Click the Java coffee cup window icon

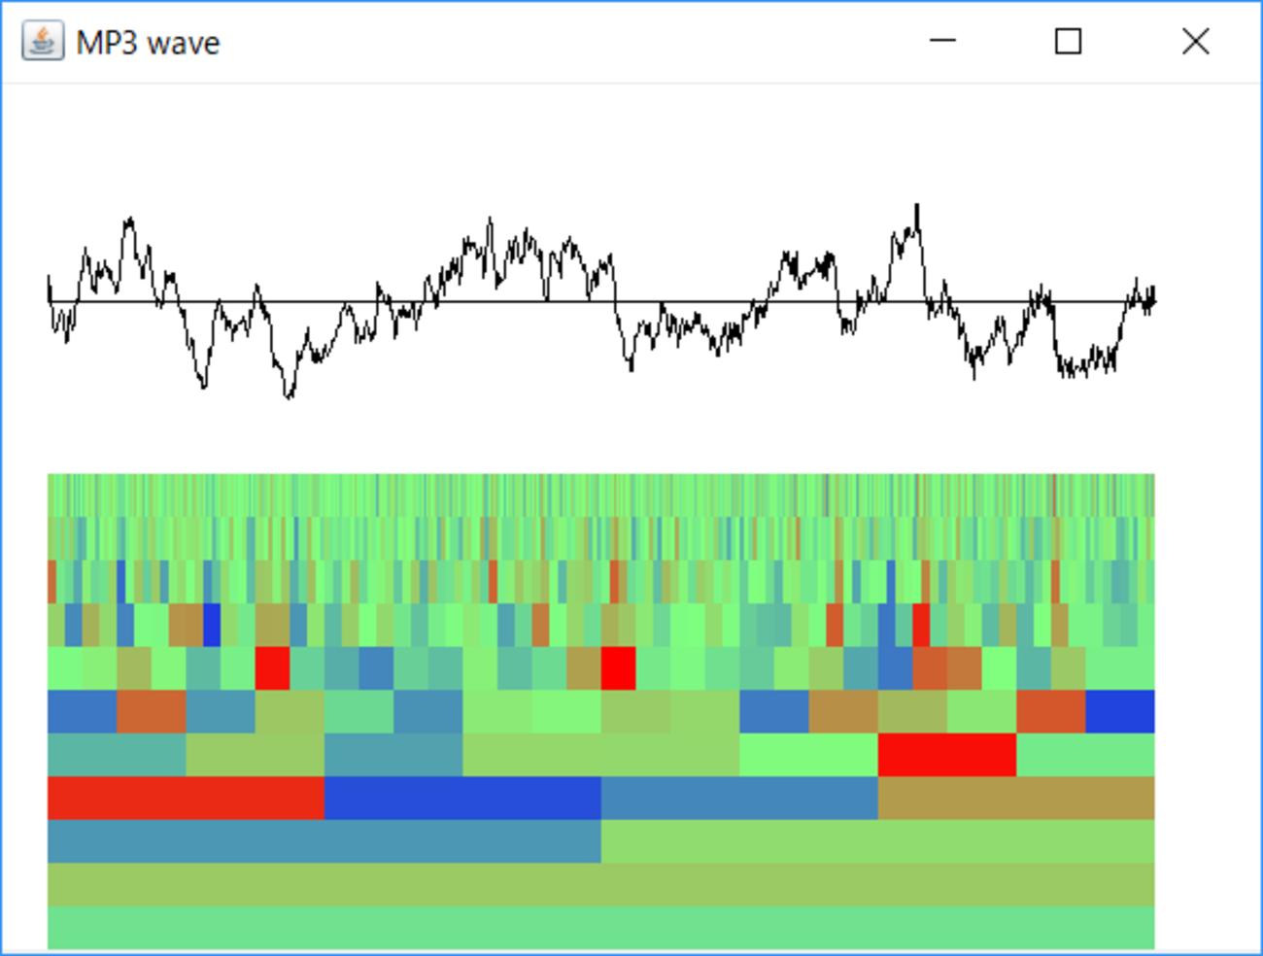coord(43,42)
